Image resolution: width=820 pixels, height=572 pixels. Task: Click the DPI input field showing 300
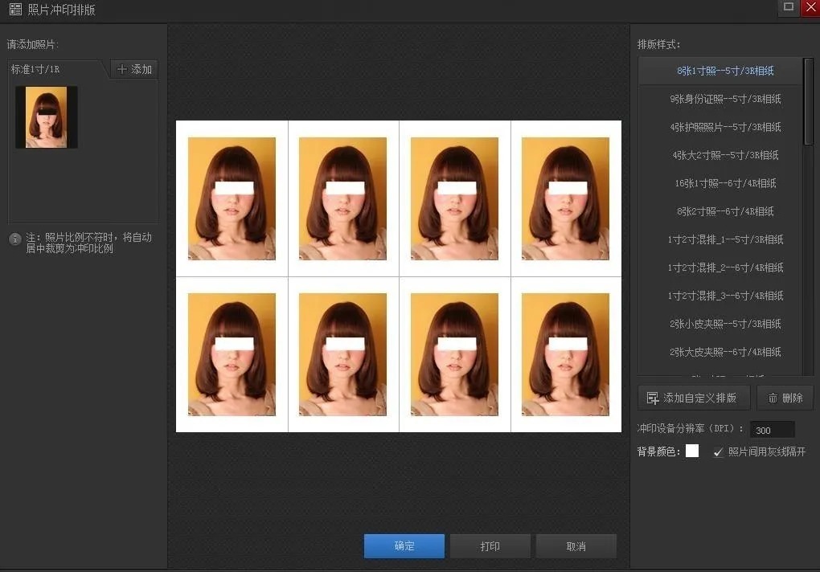click(772, 430)
